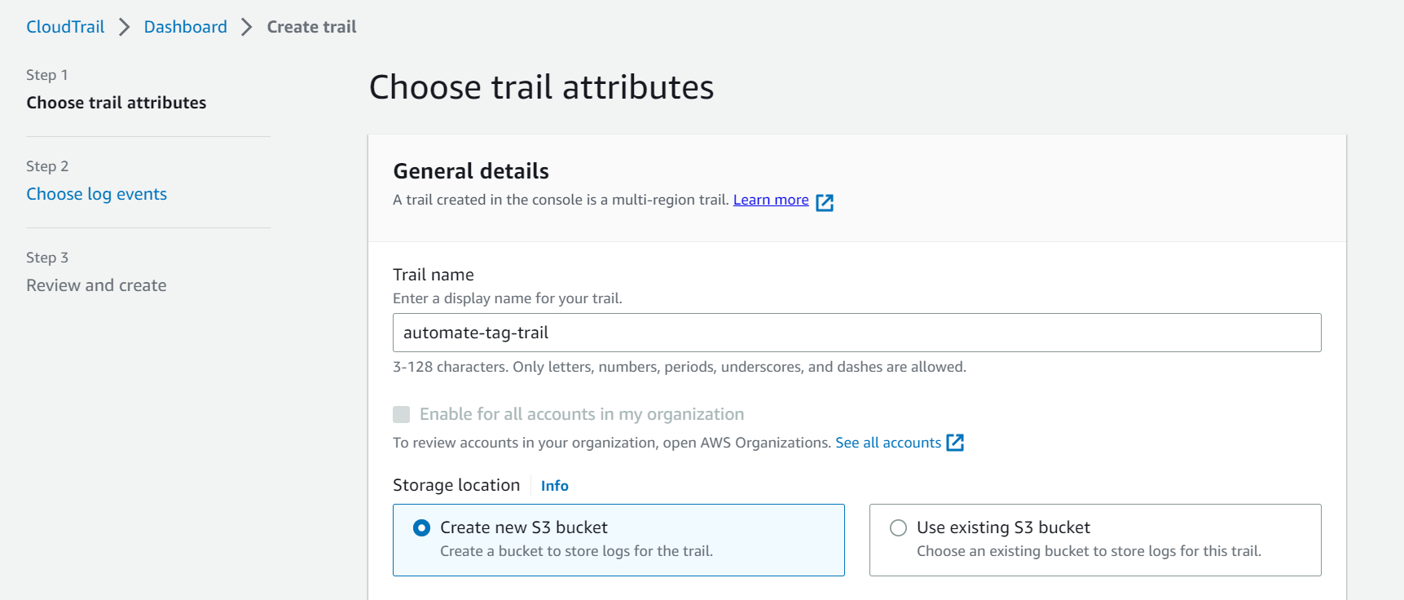Image resolution: width=1404 pixels, height=600 pixels.
Task: Click the Trail name input field
Action: 856,333
